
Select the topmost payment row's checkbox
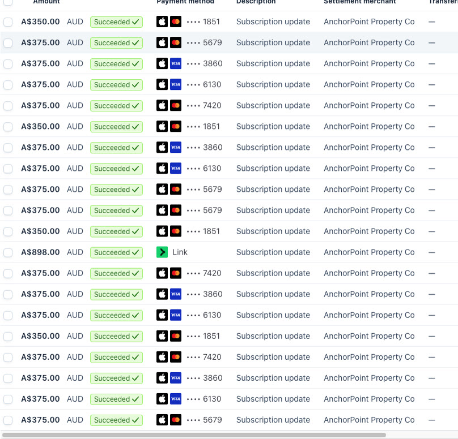coord(8,22)
